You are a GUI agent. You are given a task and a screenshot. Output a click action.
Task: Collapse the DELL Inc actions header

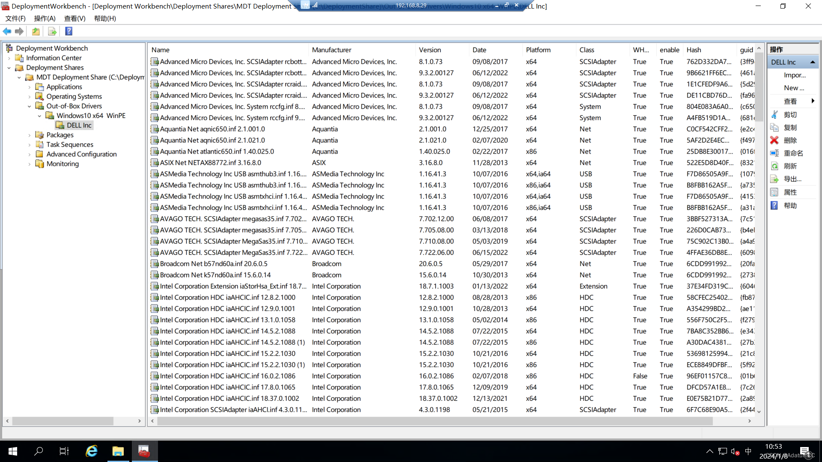pyautogui.click(x=812, y=62)
